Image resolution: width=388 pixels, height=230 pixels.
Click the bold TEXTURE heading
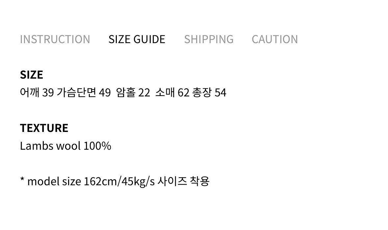click(44, 128)
